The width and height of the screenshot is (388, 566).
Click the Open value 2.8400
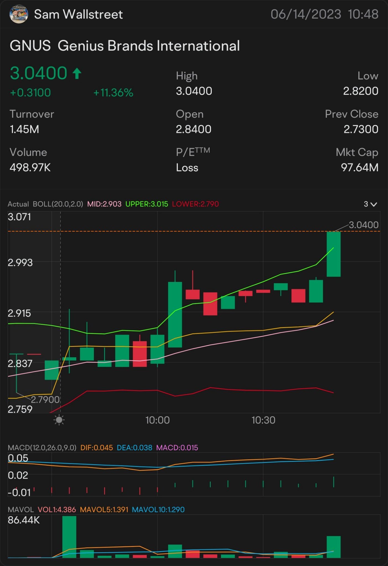tap(194, 129)
